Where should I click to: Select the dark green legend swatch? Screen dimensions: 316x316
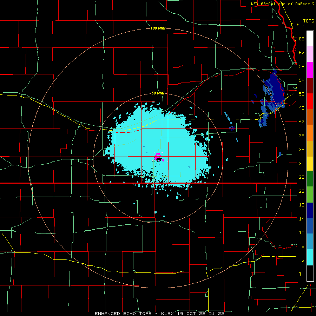point(310,179)
